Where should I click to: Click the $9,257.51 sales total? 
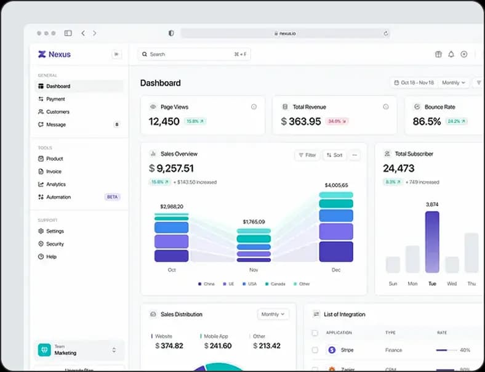click(x=171, y=168)
